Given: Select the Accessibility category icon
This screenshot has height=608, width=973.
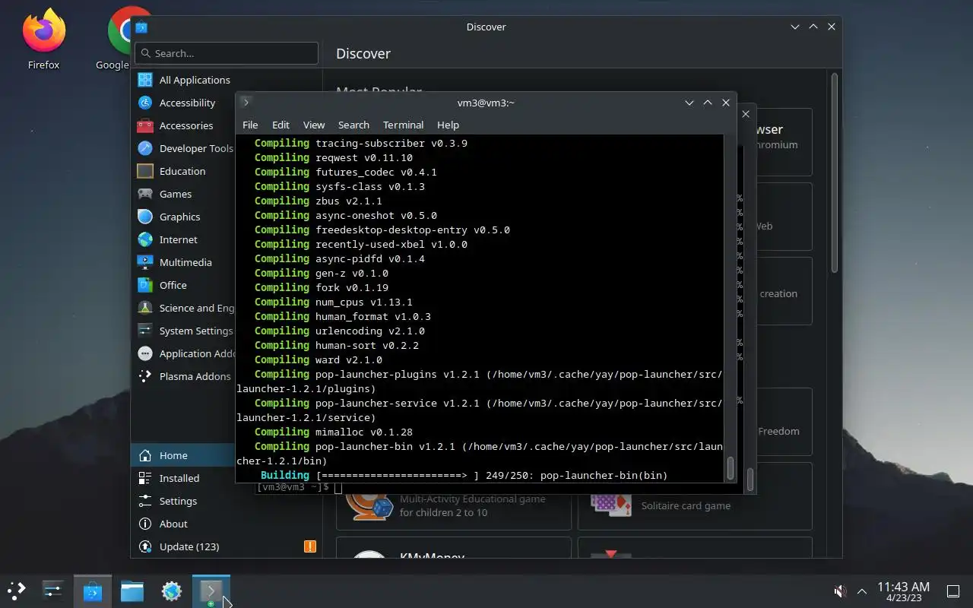Looking at the screenshot, I should (x=145, y=103).
